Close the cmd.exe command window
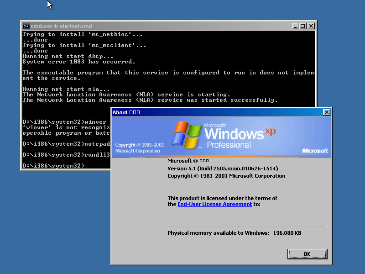The image size is (365, 274). click(x=311, y=26)
